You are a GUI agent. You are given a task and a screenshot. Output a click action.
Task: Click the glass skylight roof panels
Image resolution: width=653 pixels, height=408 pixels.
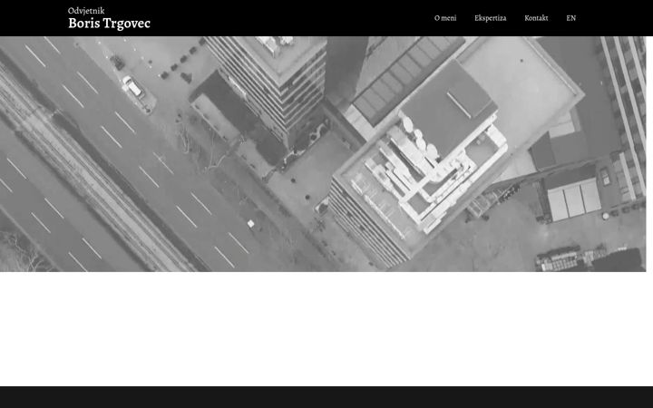pyautogui.click(x=408, y=79)
